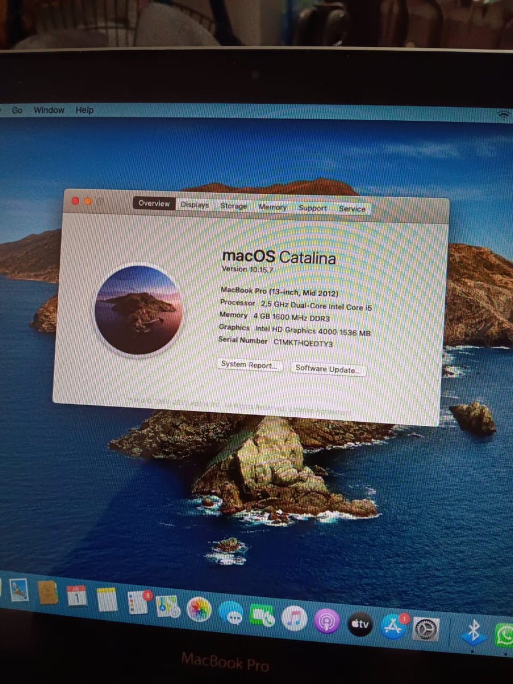Screen dimensions: 513x684
Task: Open the App Store with update badge
Action: [x=393, y=627]
